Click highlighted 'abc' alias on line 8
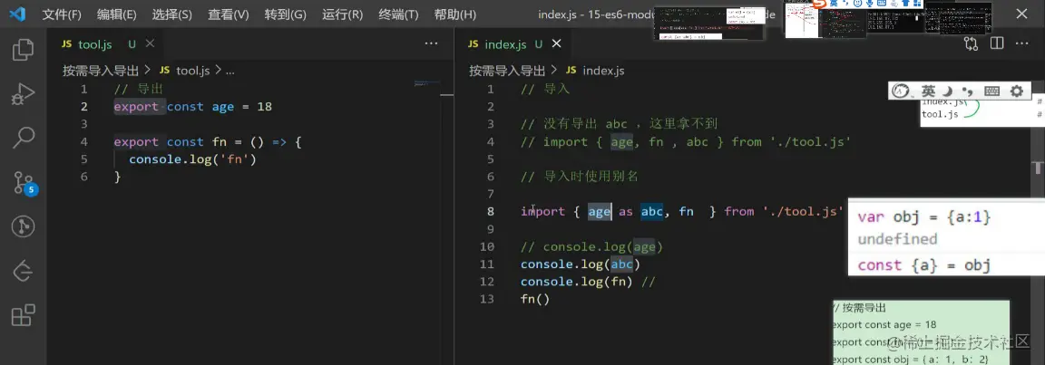 (x=652, y=211)
